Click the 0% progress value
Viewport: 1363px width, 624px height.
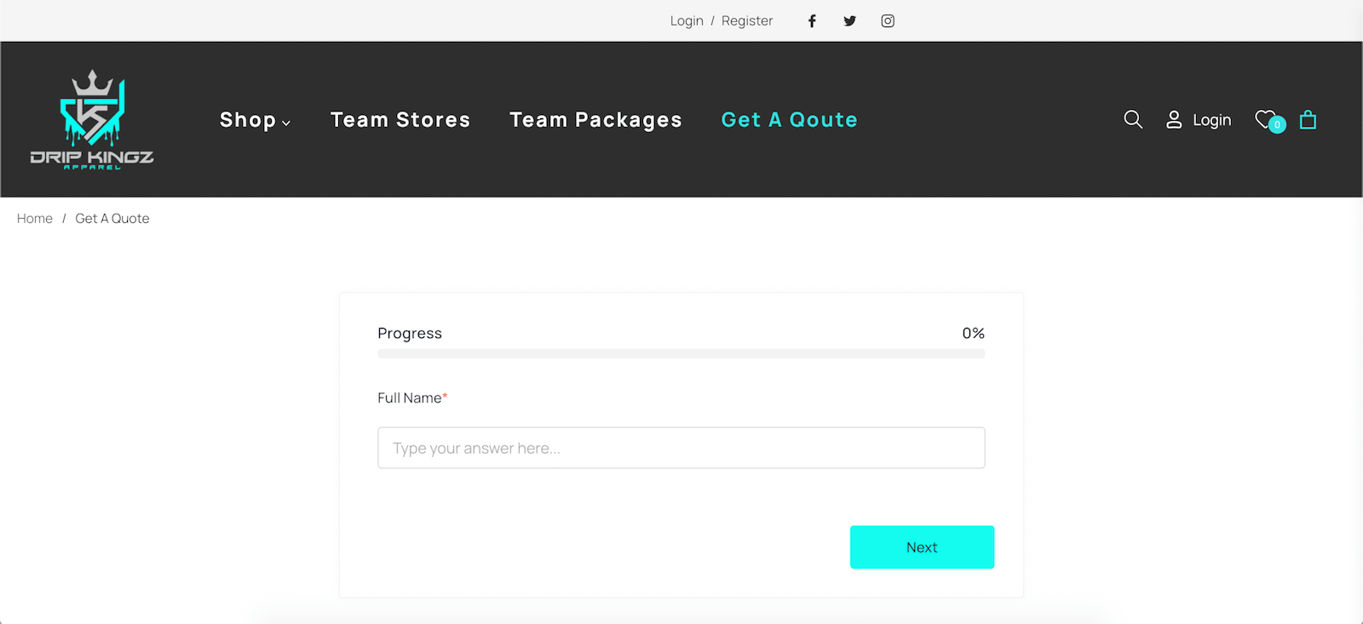point(974,333)
